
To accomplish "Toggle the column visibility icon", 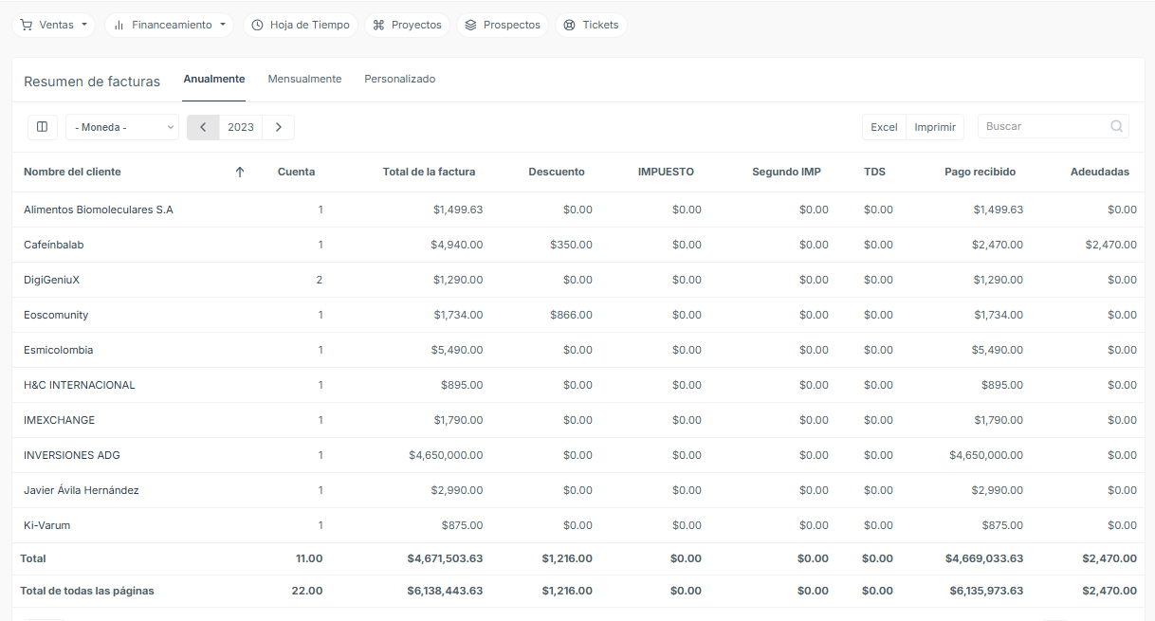I will [x=42, y=127].
